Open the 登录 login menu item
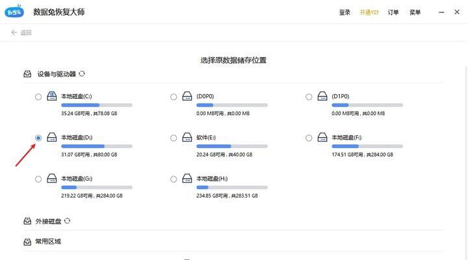468x260 pixels. pyautogui.click(x=344, y=12)
